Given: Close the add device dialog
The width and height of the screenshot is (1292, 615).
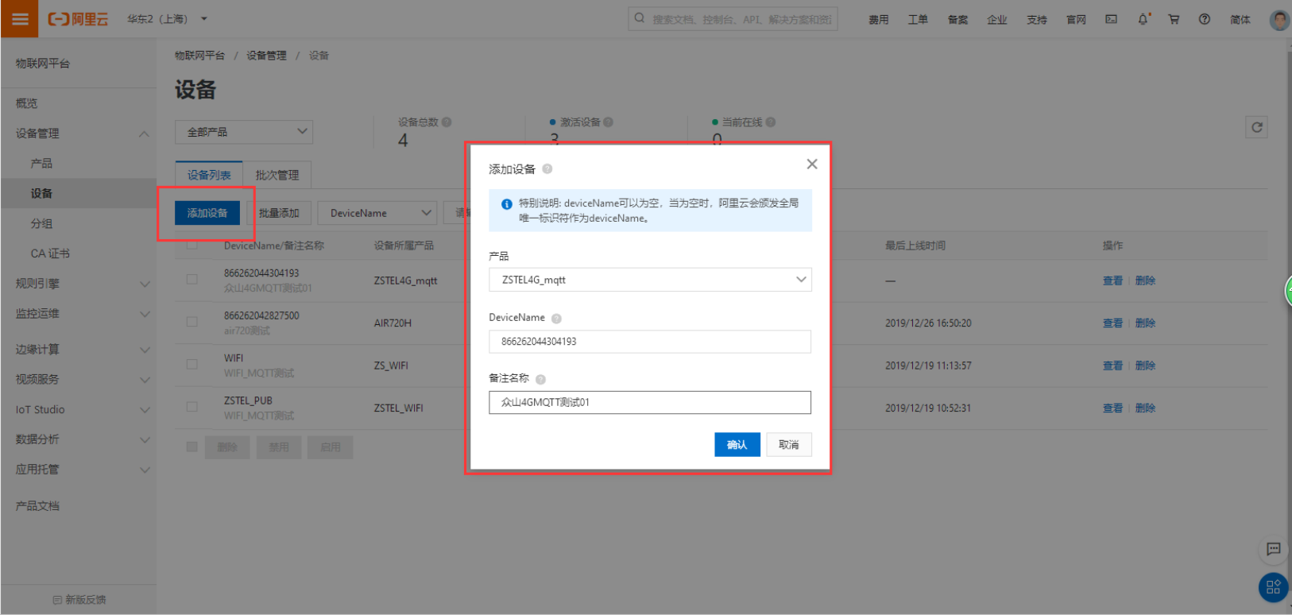Looking at the screenshot, I should click(x=811, y=164).
